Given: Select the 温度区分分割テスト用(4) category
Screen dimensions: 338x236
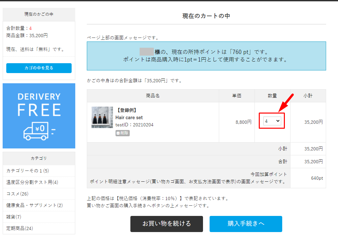Looking at the screenshot, I should tap(32, 182).
